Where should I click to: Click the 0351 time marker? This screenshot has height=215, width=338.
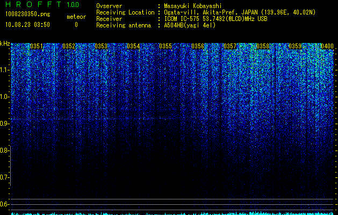(x=37, y=46)
